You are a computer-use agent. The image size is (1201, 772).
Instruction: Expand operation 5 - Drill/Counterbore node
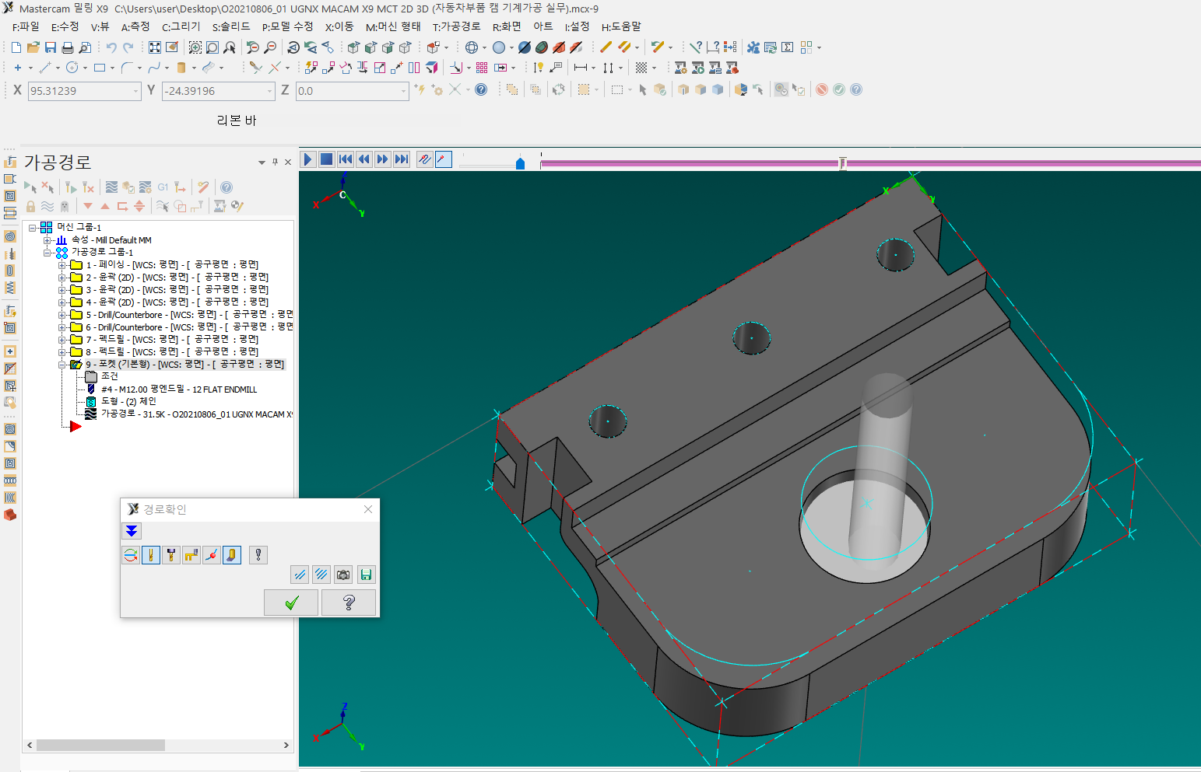(62, 315)
